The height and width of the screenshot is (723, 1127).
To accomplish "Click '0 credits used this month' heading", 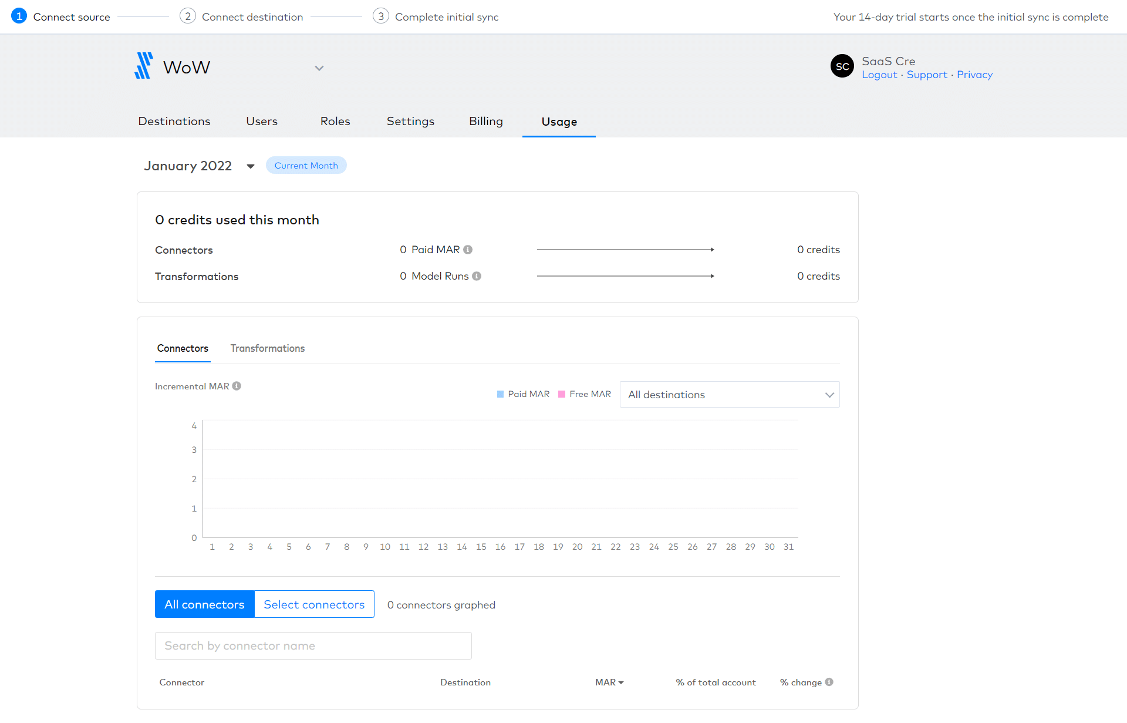I will pyautogui.click(x=237, y=220).
